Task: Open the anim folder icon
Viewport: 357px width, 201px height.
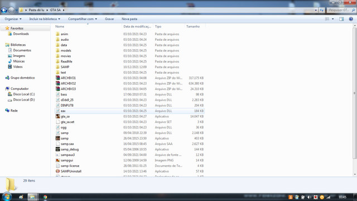Action: 57,34
